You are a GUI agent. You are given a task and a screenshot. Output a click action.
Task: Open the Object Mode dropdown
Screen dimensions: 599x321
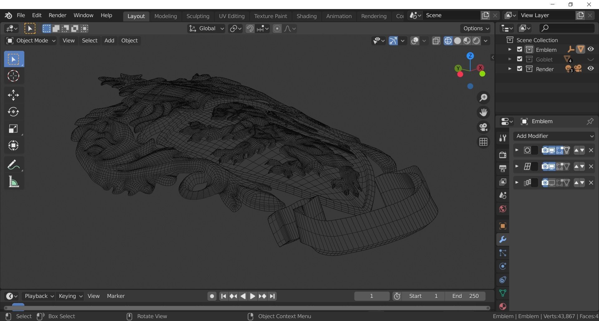coord(31,41)
